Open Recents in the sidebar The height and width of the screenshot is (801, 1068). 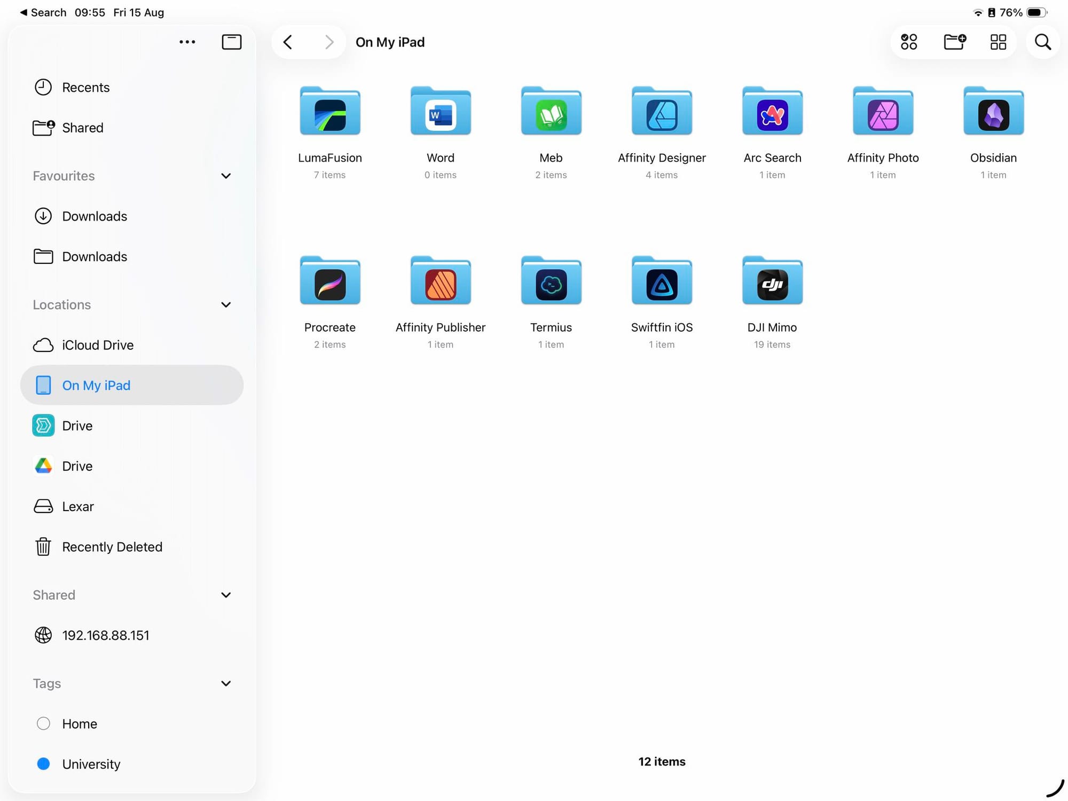(x=132, y=87)
